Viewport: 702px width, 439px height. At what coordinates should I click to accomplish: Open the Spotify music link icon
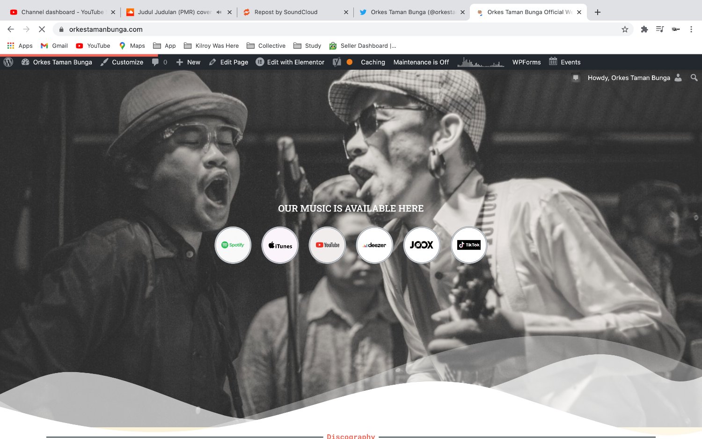[x=233, y=245]
